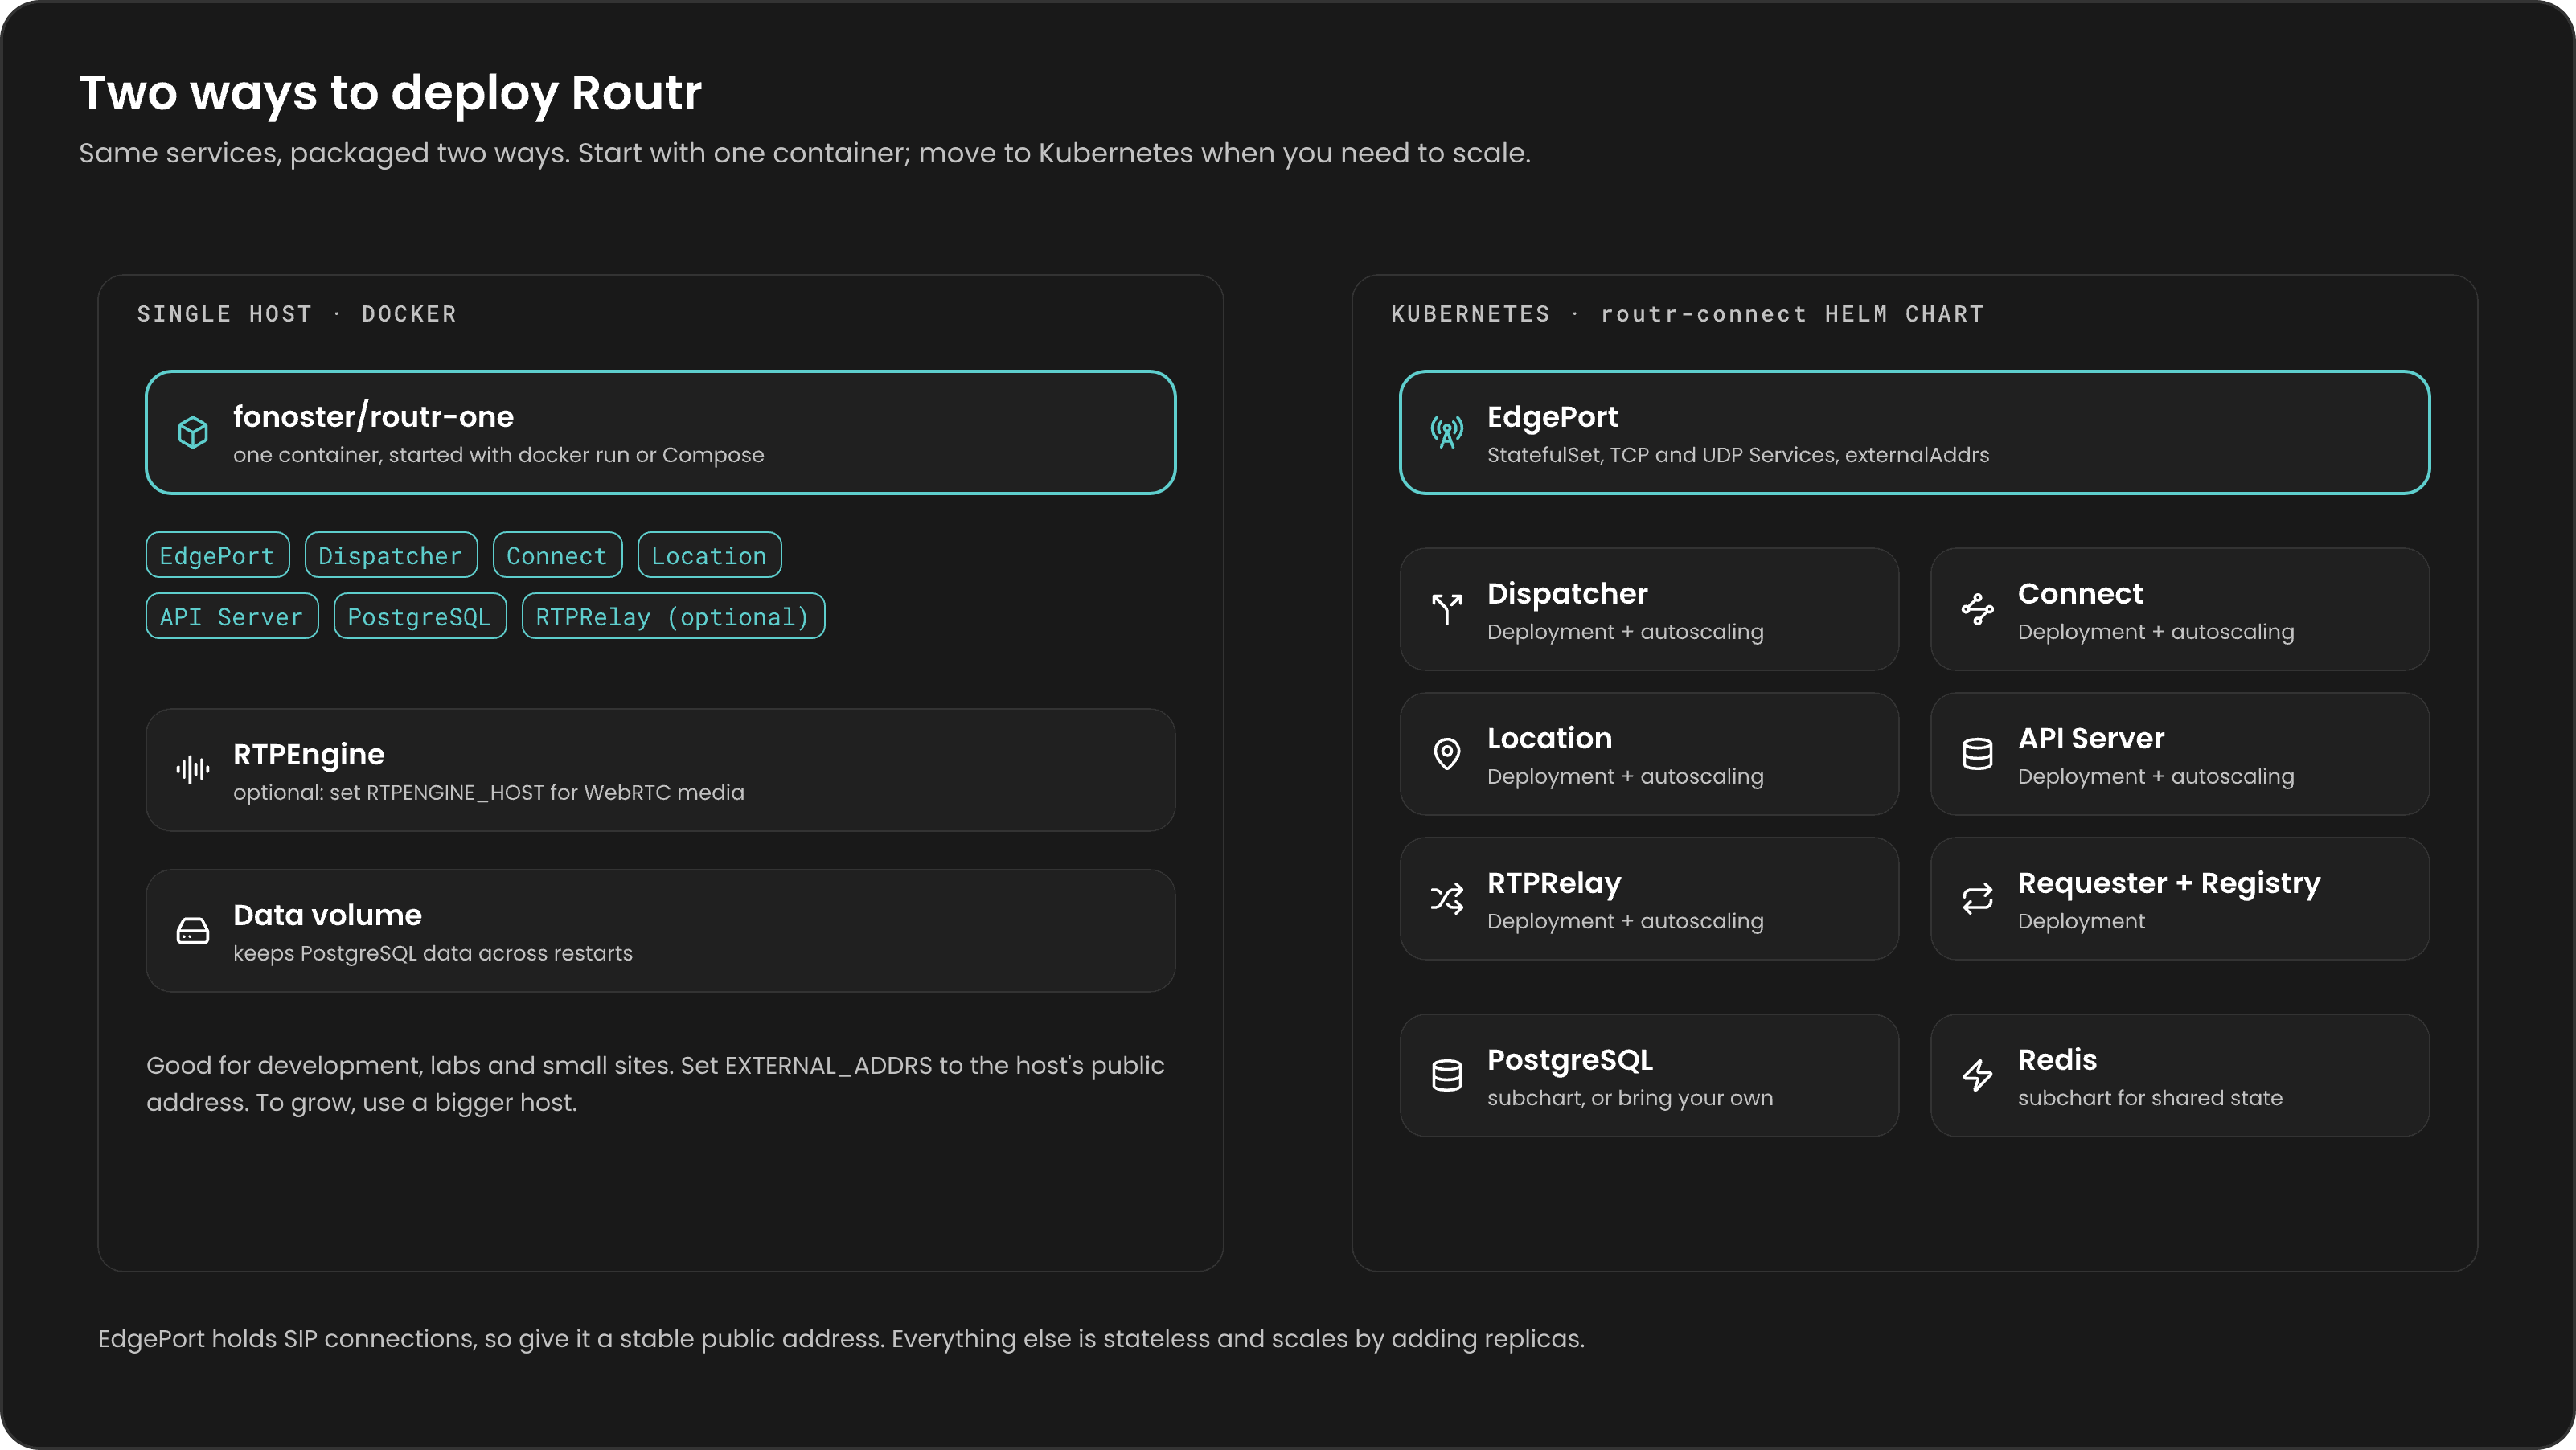Screen dimensions: 2576x1450
Task: Click the hard drive icon for Data volume
Action: pos(193,930)
